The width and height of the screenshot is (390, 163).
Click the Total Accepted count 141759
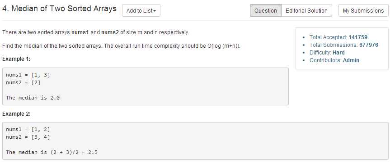(x=358, y=37)
